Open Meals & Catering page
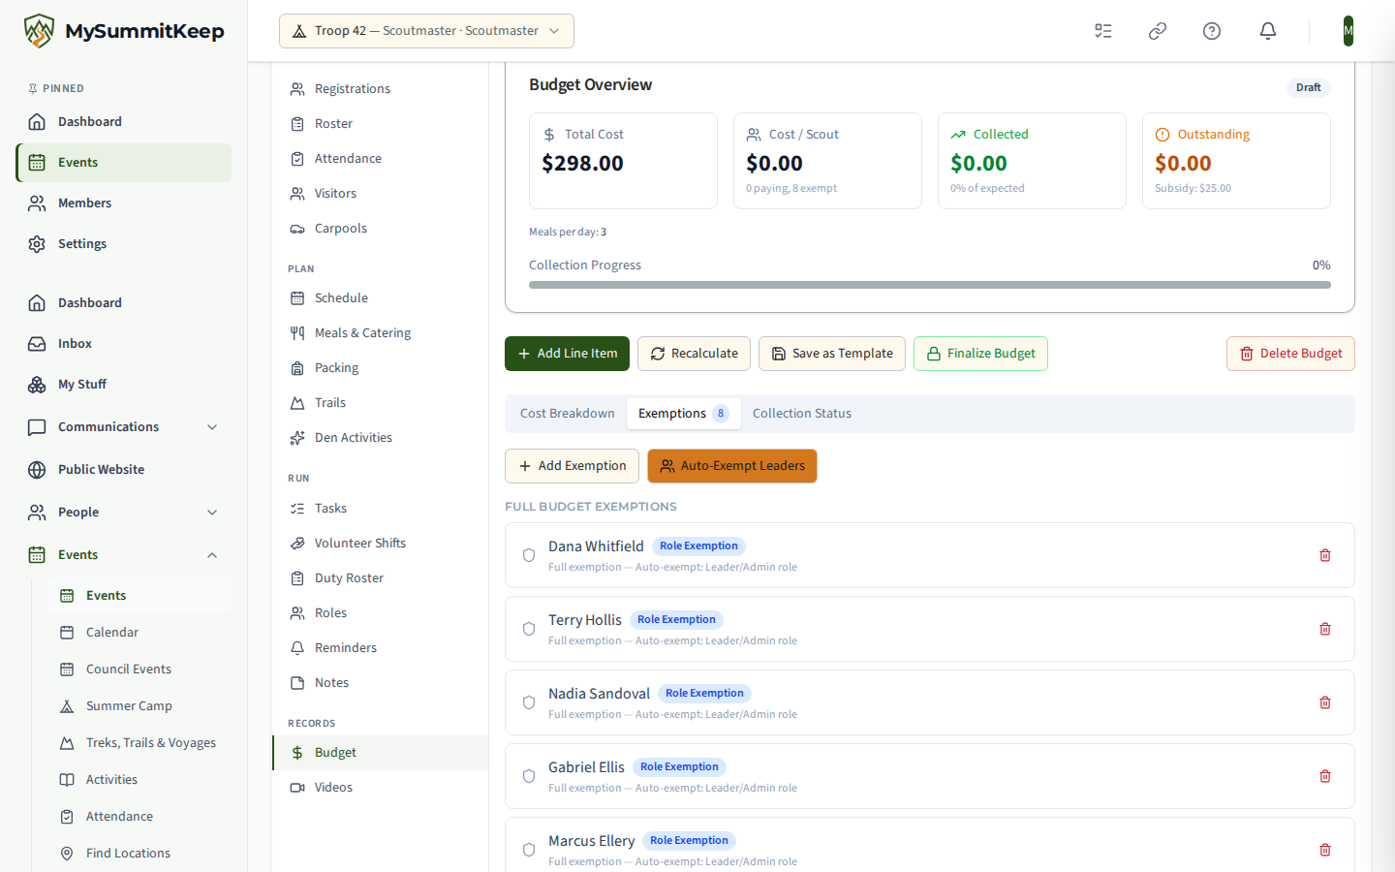The width and height of the screenshot is (1395, 872). 380,333
